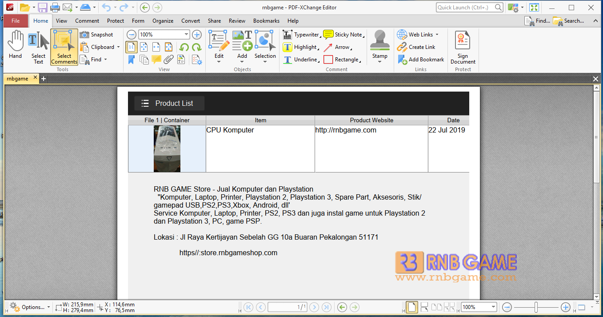Toggle Two Pages Continuous layout in status bar

click(x=449, y=307)
